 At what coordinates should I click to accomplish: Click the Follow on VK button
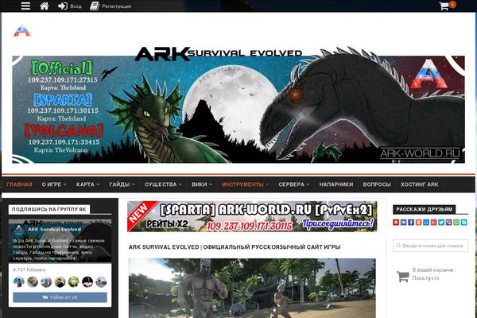tap(60, 297)
